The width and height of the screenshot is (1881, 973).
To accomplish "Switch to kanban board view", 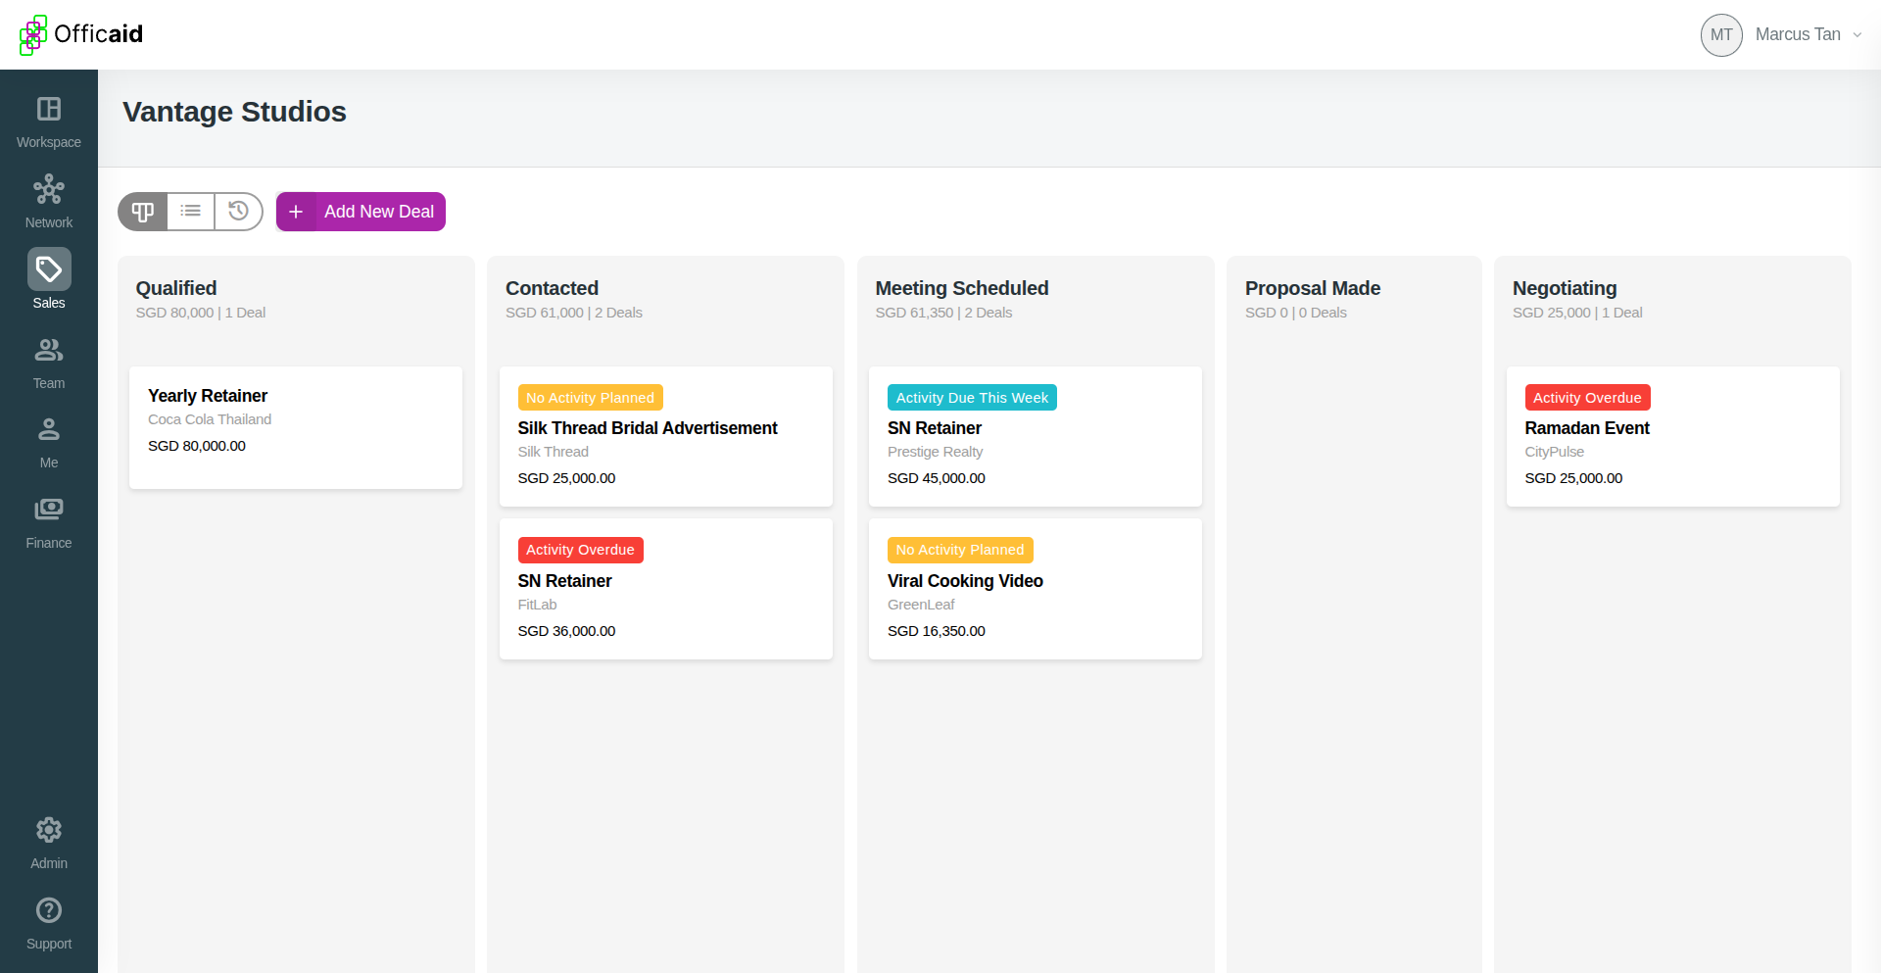I will click(143, 212).
